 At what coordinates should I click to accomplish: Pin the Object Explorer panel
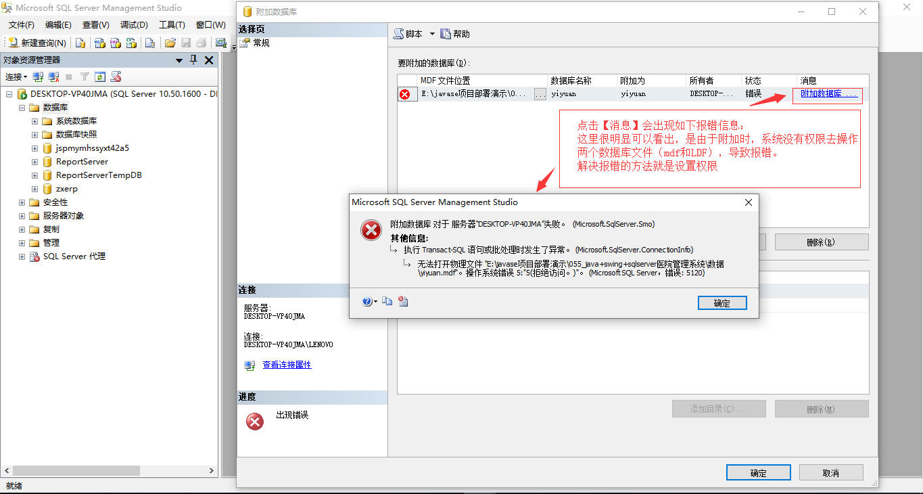pos(193,60)
